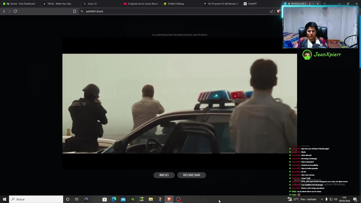Viewport: 361px width, 203px height.
Task: Click the microphone icon in the system tray
Action: (327, 199)
